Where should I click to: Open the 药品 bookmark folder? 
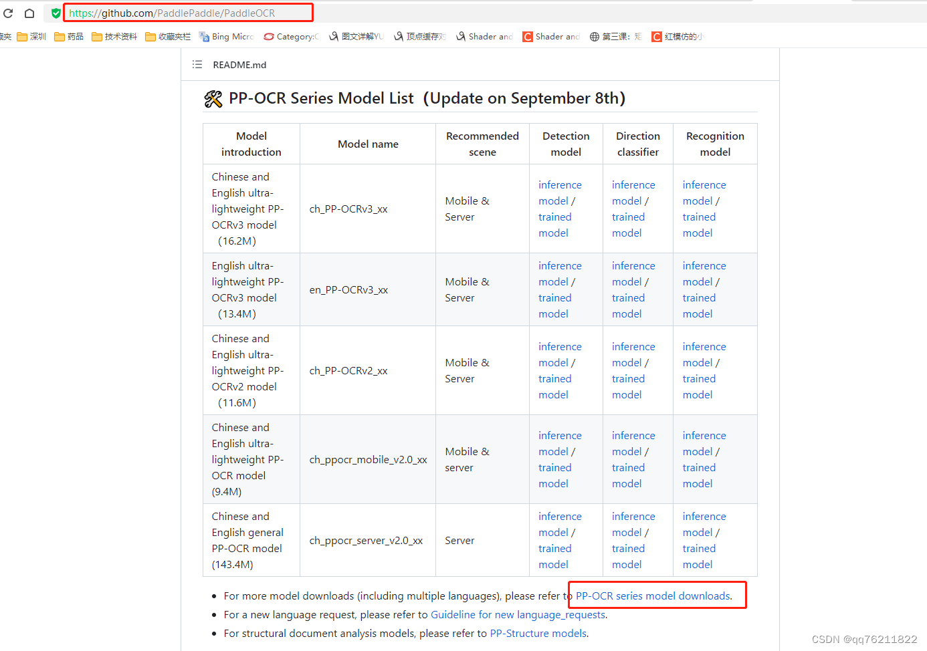click(69, 37)
